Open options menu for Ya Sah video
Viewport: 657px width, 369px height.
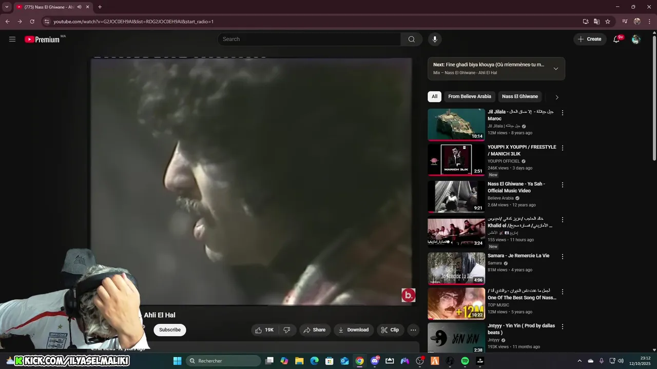pyautogui.click(x=563, y=184)
